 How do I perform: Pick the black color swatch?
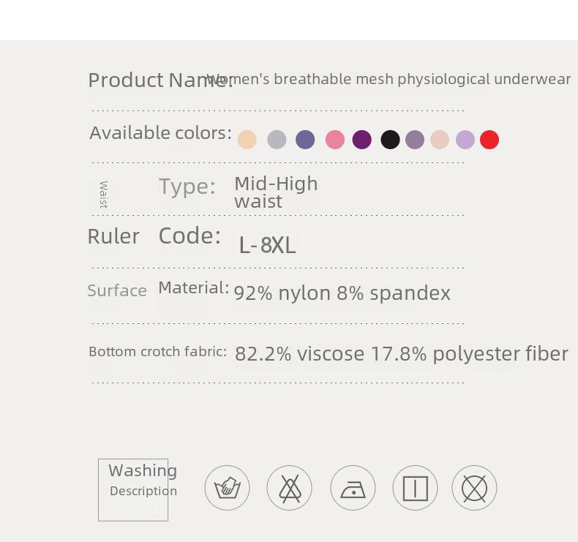[391, 140]
